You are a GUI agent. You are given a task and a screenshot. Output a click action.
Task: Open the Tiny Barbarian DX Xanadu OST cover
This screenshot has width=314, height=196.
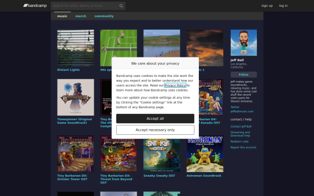(211, 97)
